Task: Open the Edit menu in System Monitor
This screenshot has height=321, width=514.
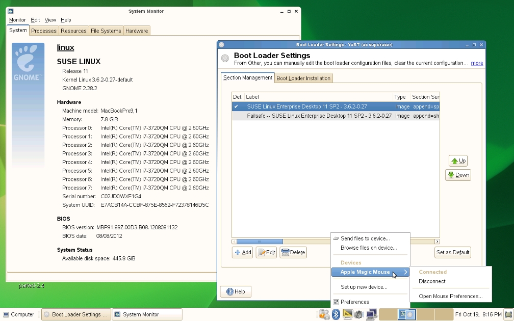Action: click(35, 20)
